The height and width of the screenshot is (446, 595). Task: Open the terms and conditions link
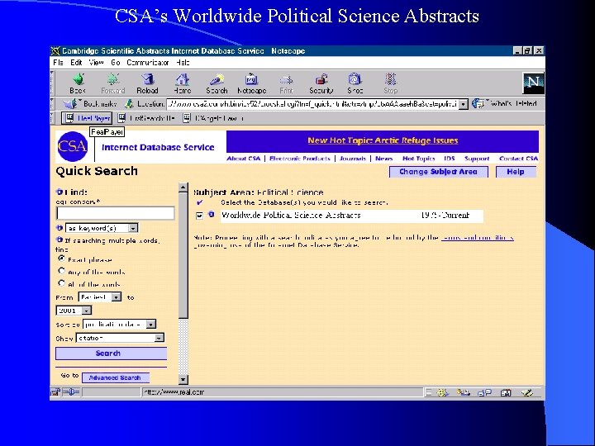[478, 238]
